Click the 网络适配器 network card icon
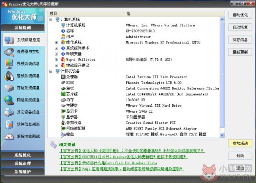Image resolution: width=256 pixels, height=183 pixels. 63,129
